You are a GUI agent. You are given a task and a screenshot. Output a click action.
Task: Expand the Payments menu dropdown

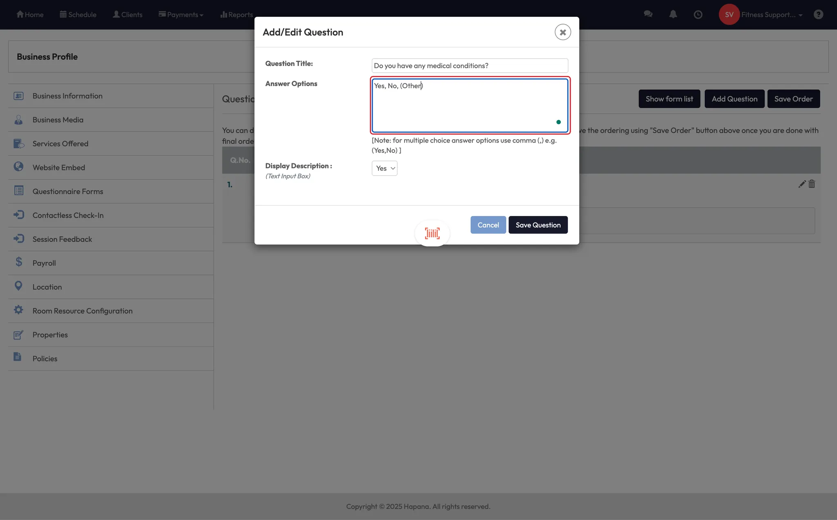point(181,15)
